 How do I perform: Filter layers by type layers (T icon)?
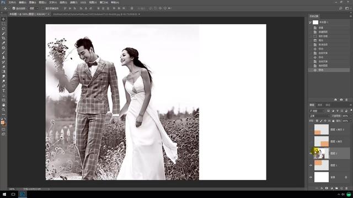pos(337,111)
